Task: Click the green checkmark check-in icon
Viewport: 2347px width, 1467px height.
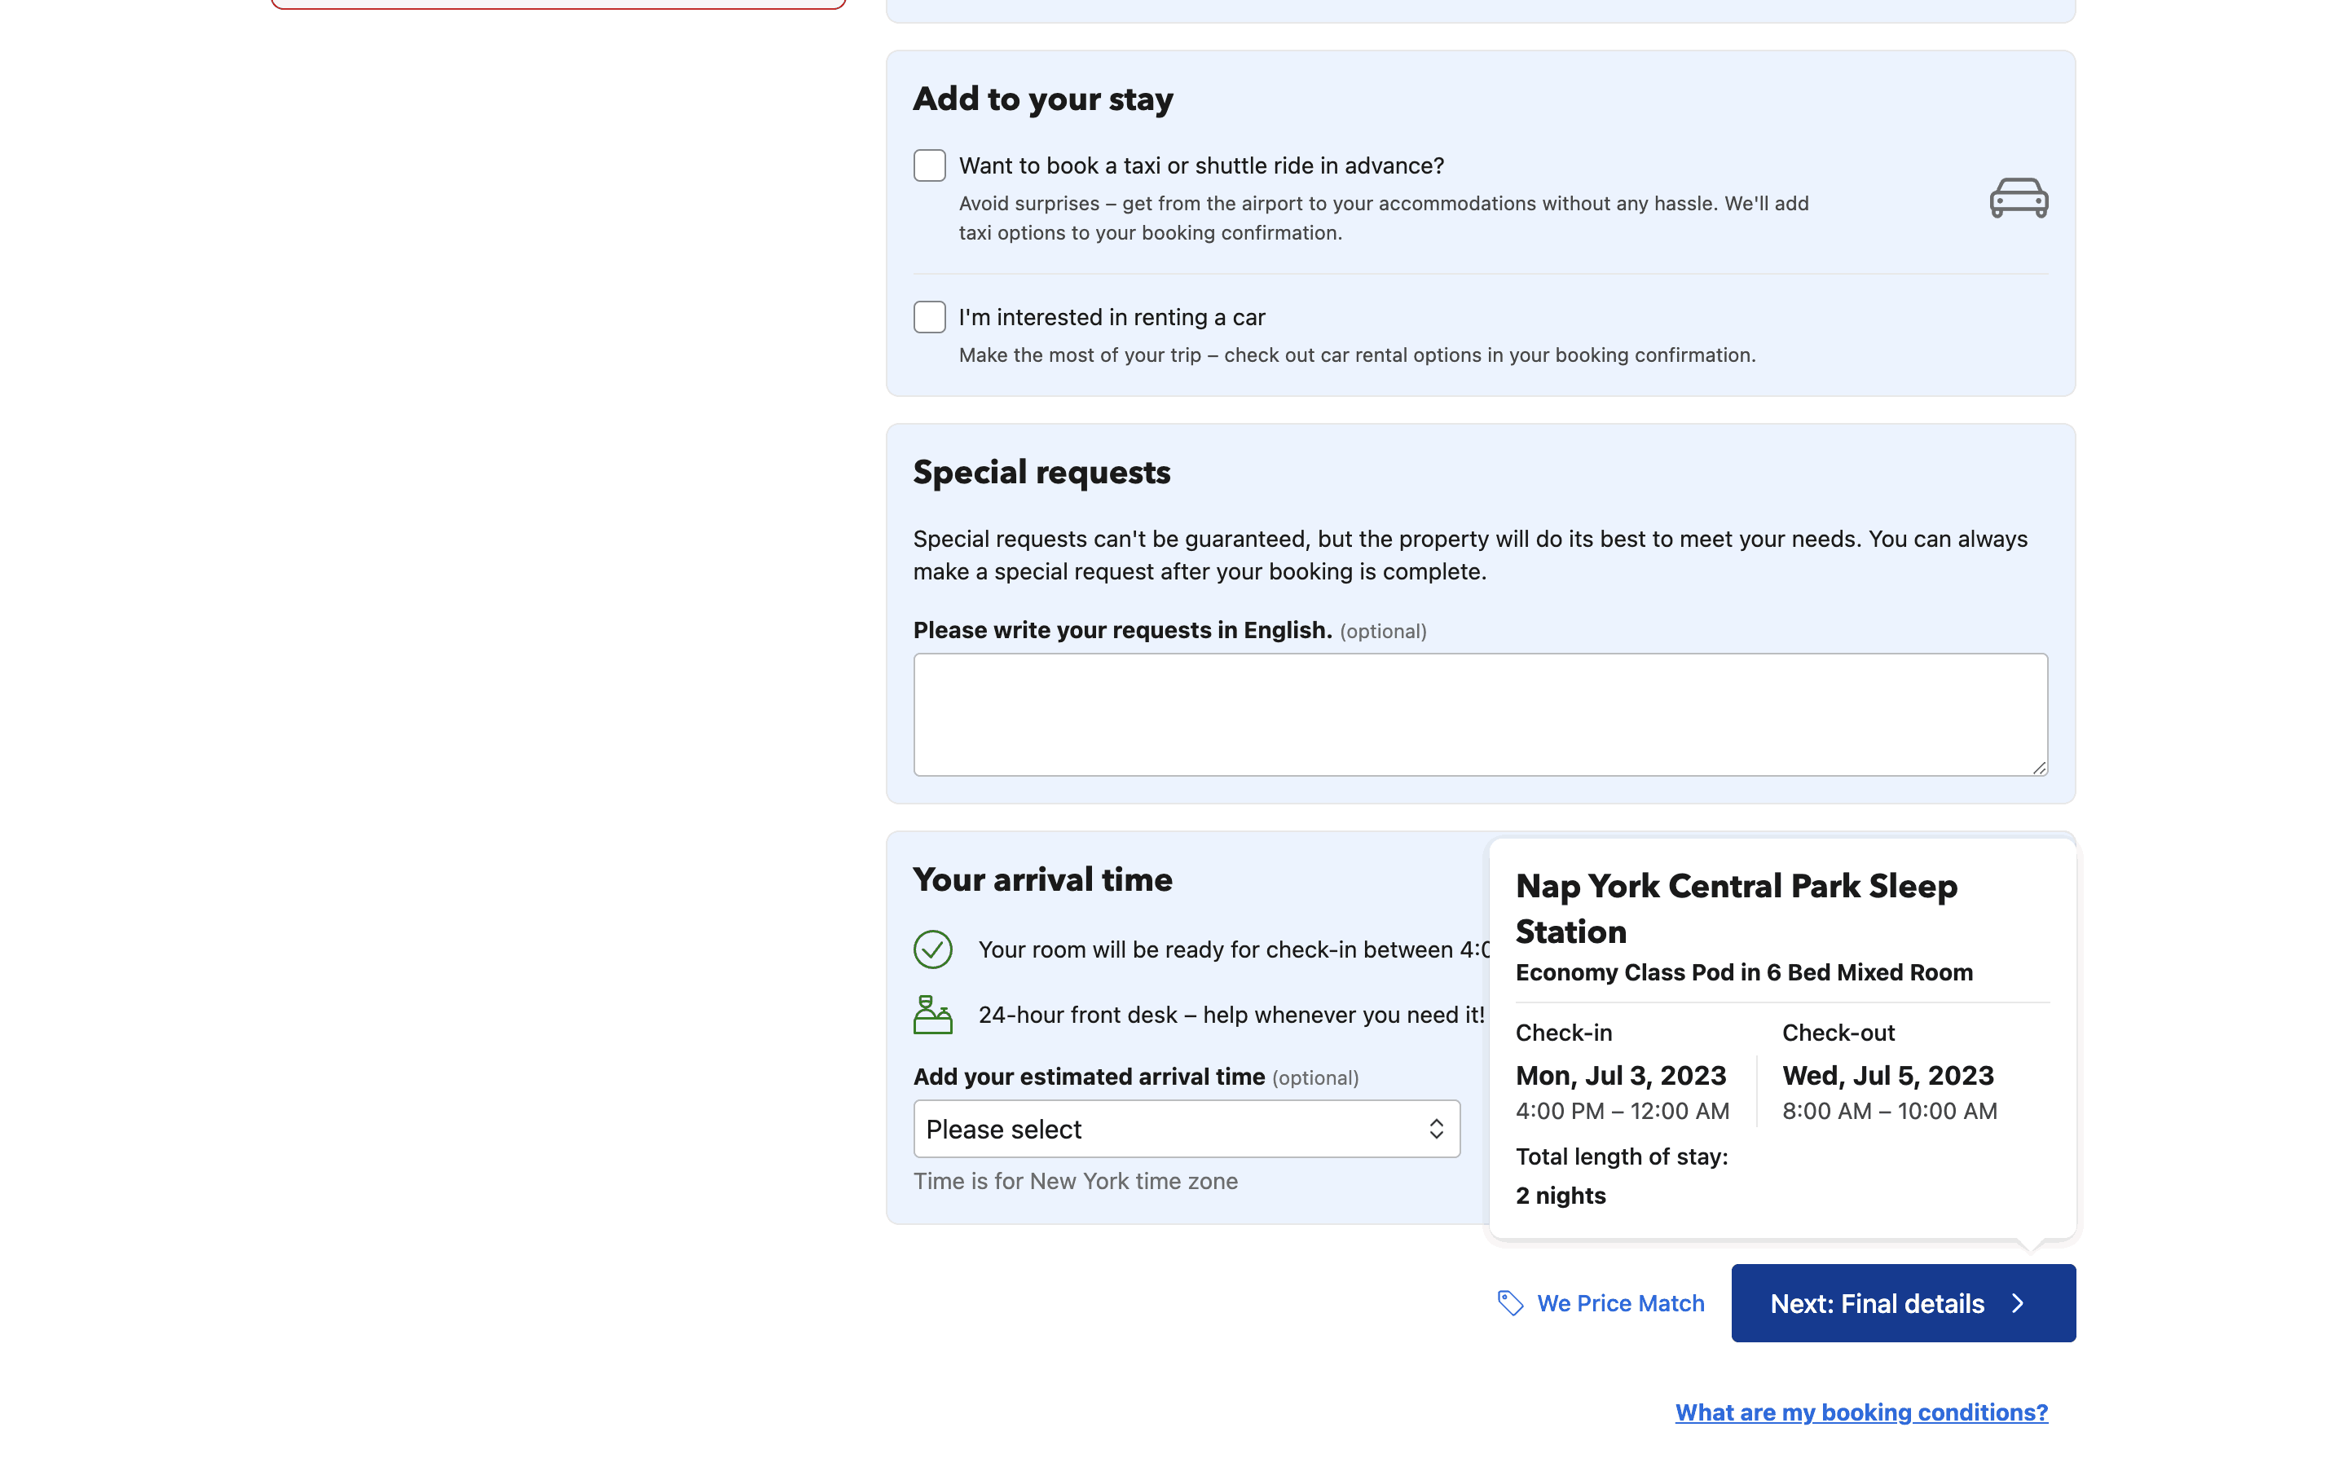Action: [x=932, y=949]
